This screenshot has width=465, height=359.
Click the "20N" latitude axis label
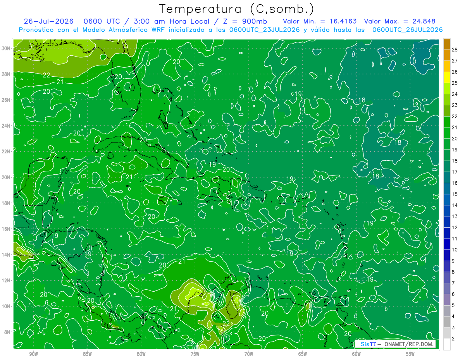coord(7,177)
